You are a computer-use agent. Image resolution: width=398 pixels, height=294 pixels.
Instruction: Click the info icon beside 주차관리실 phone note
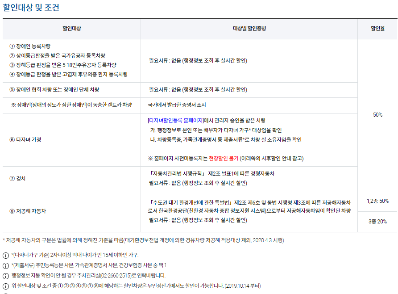point(6,276)
